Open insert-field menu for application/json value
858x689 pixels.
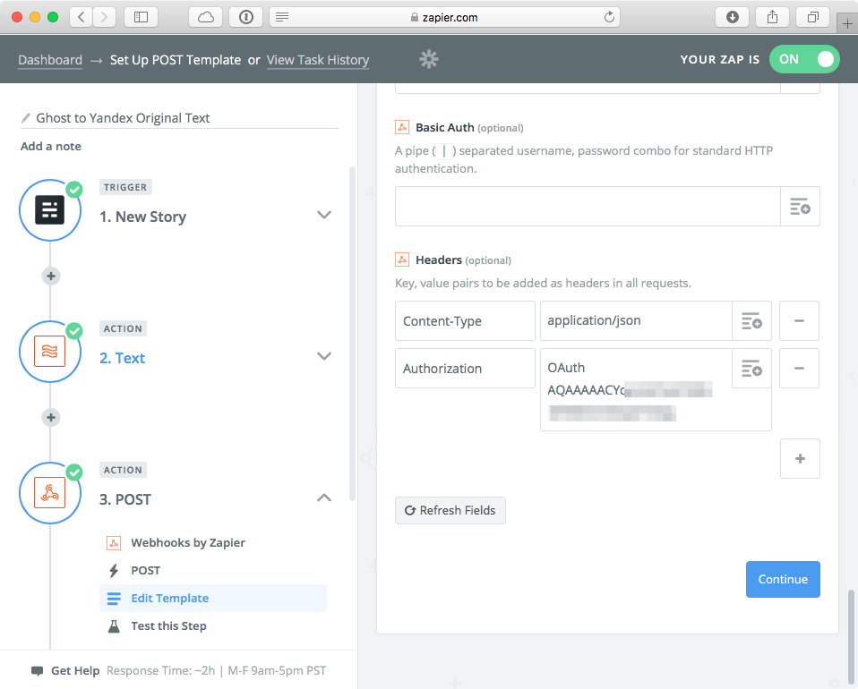(751, 320)
